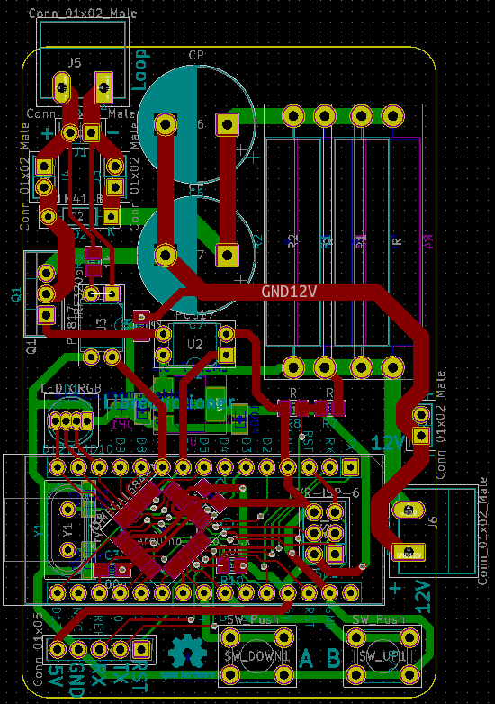This screenshot has width=495, height=704.
Task: Click U2's top-left pad
Action: (164, 334)
